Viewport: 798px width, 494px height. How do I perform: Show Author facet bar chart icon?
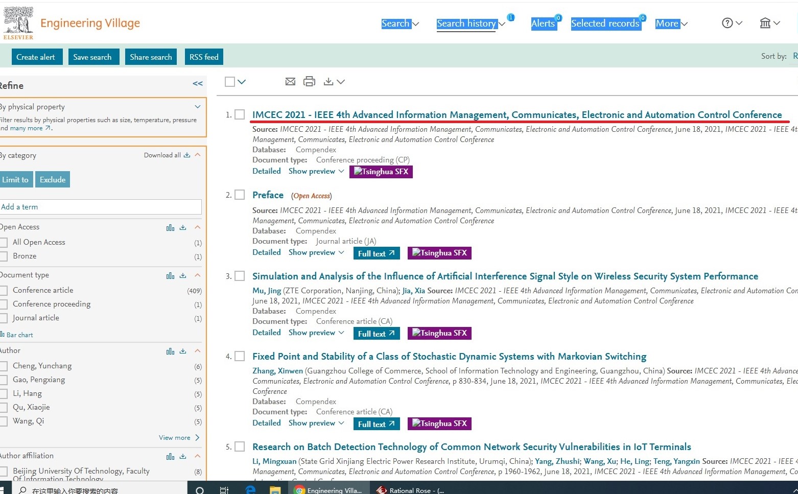(x=170, y=351)
